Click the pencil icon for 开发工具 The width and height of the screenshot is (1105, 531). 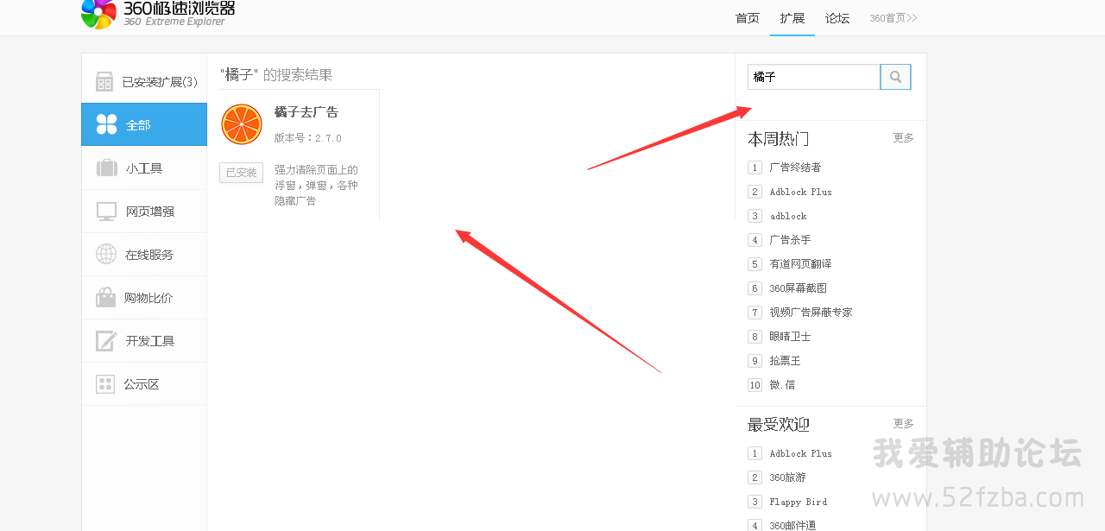pos(106,340)
